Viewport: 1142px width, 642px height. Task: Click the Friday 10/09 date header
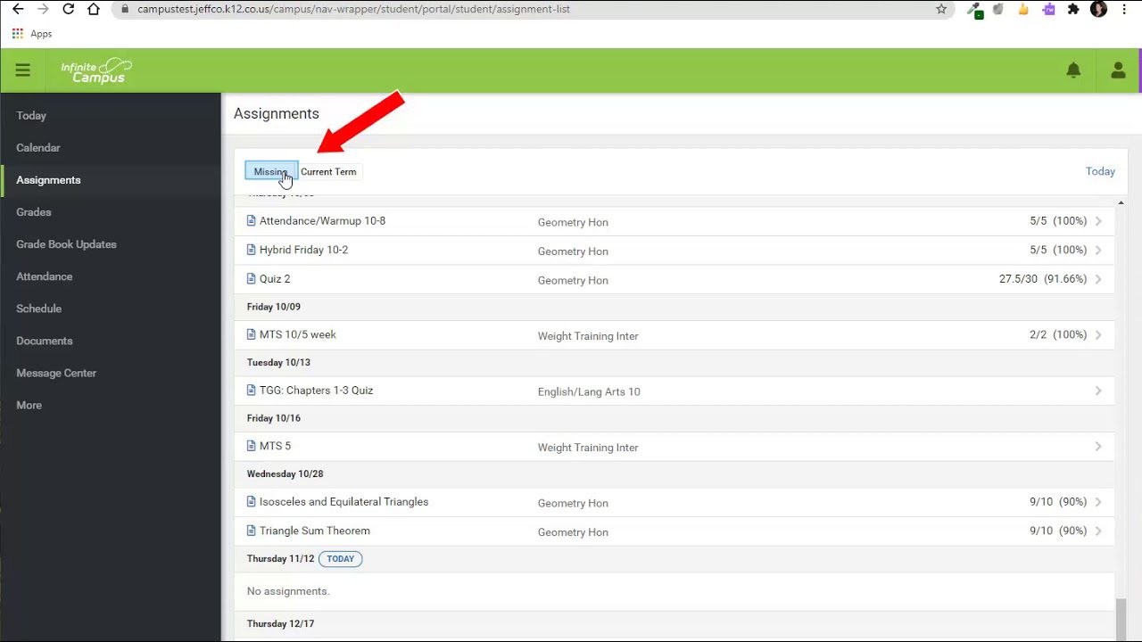click(x=274, y=307)
